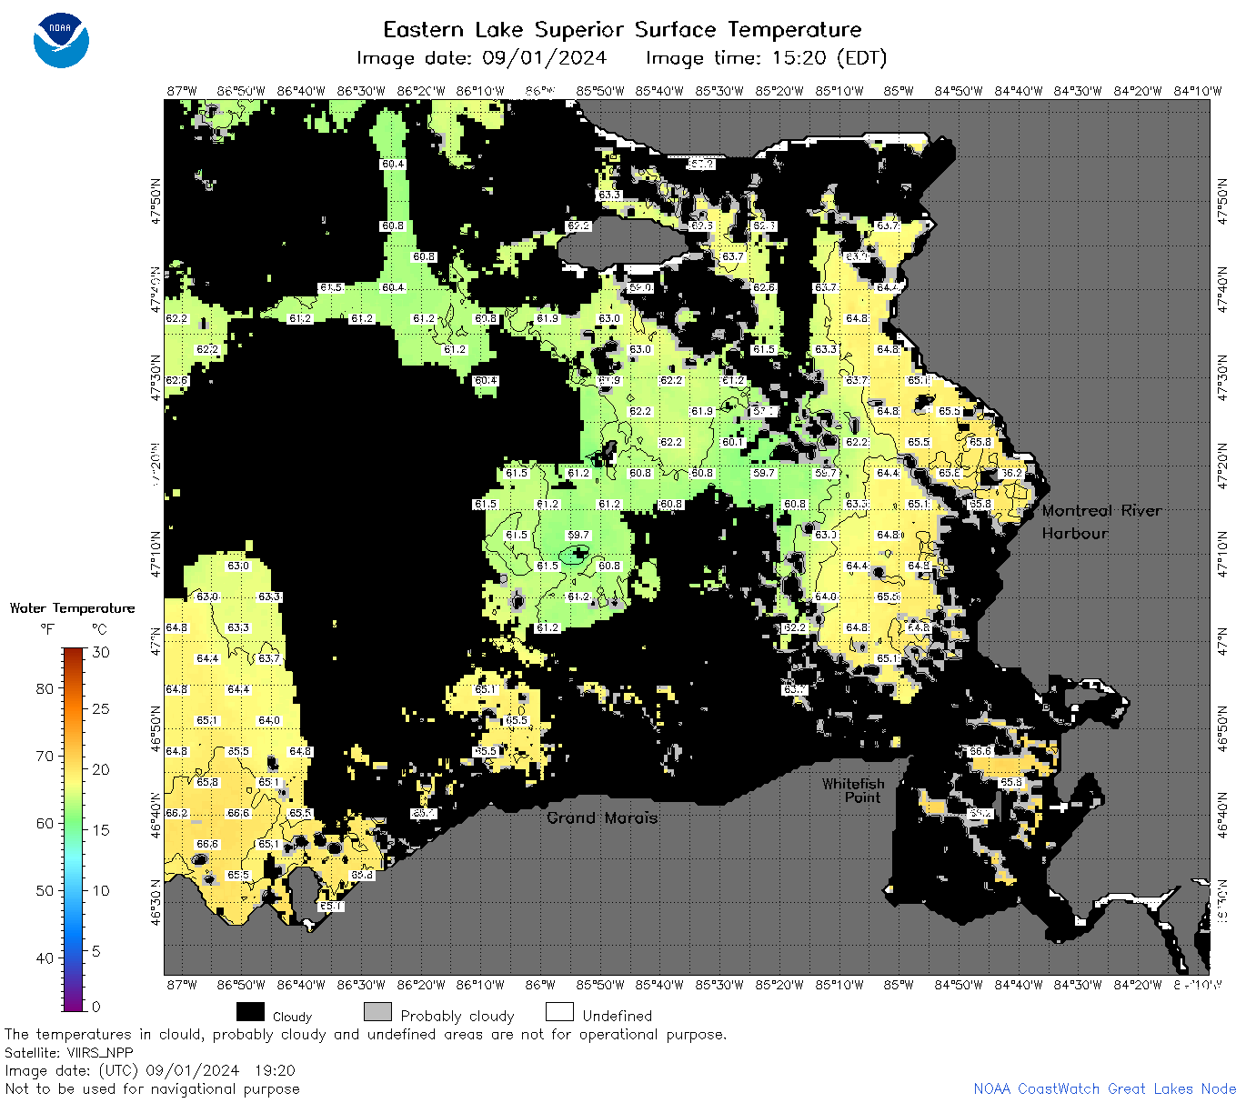Click 'Not to be used for navigational purpose'
Image resolution: width=1246 pixels, height=1103 pixels.
tap(152, 1088)
